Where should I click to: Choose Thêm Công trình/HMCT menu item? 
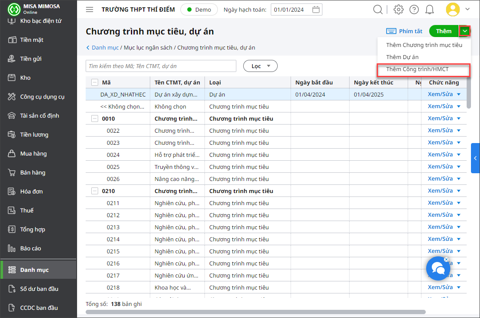(417, 69)
